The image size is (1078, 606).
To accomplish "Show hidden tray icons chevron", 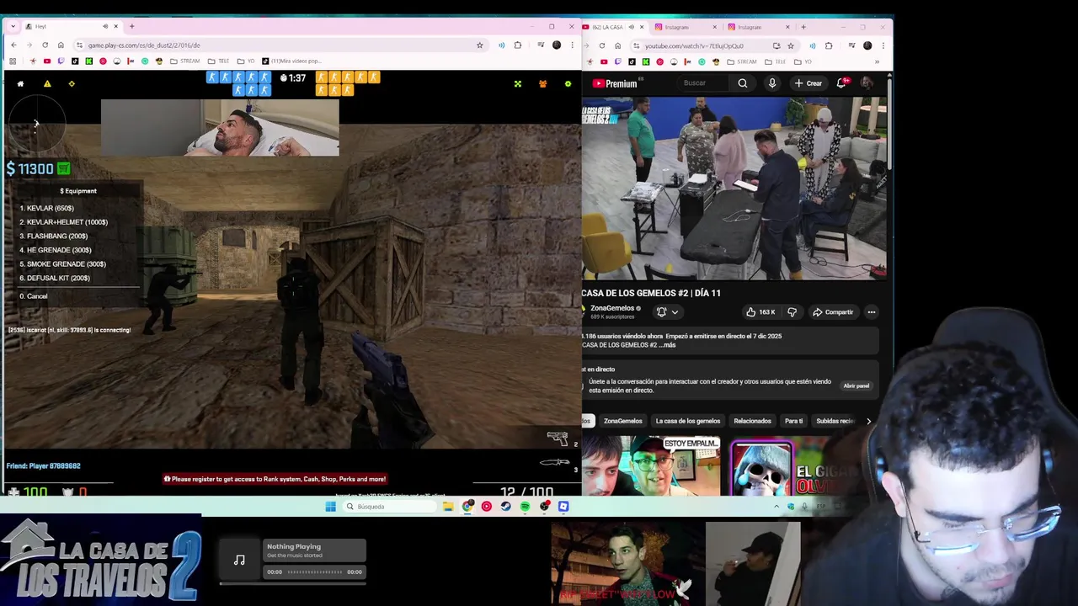I will pyautogui.click(x=776, y=507).
